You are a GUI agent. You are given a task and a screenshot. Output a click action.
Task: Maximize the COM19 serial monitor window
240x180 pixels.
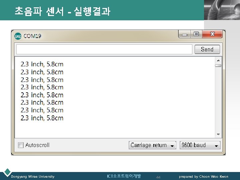click(x=196, y=34)
